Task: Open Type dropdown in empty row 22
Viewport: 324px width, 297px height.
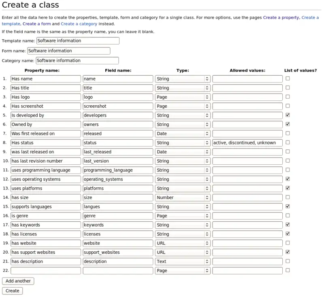Action: 183,271
